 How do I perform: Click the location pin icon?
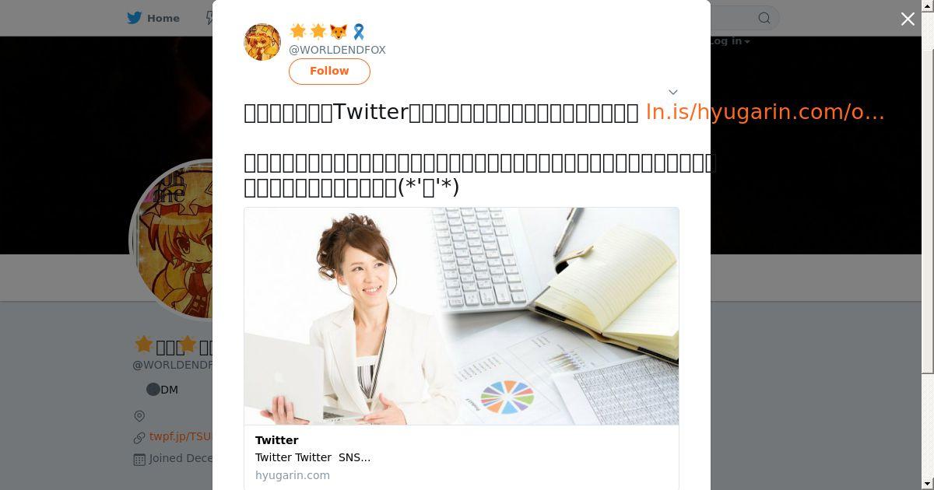coord(139,416)
